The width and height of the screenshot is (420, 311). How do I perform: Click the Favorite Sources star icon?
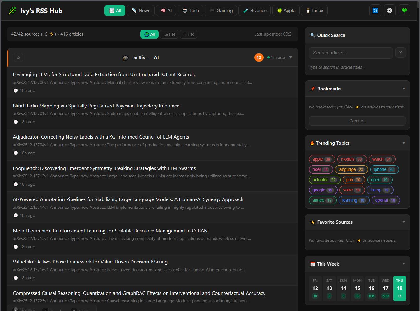[312, 222]
